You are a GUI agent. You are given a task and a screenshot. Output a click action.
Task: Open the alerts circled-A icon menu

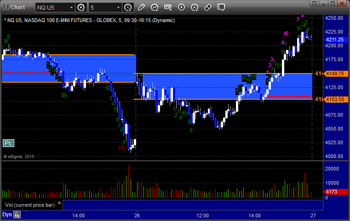195,7
